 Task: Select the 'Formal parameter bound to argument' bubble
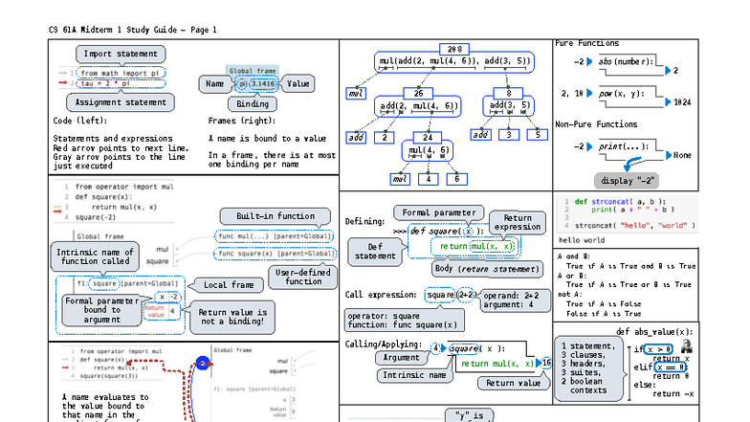tap(101, 310)
